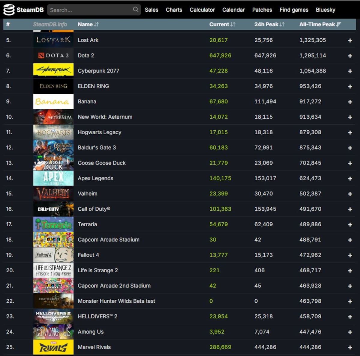Click the Baldur's Gate 3 thumbnail

pyautogui.click(x=53, y=147)
